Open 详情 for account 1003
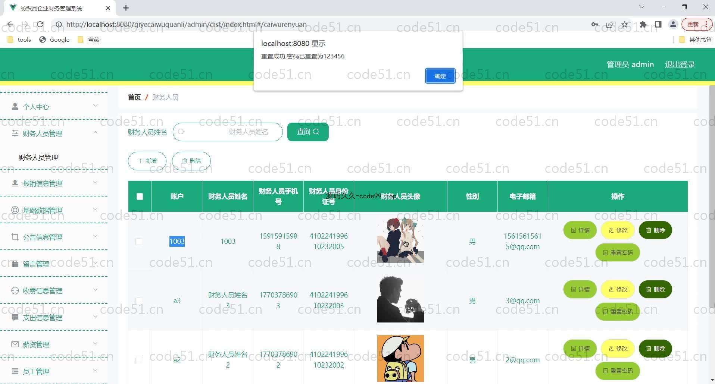 click(580, 230)
